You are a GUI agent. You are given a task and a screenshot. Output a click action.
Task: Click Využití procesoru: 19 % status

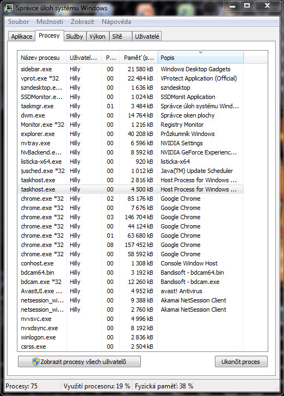point(97,386)
